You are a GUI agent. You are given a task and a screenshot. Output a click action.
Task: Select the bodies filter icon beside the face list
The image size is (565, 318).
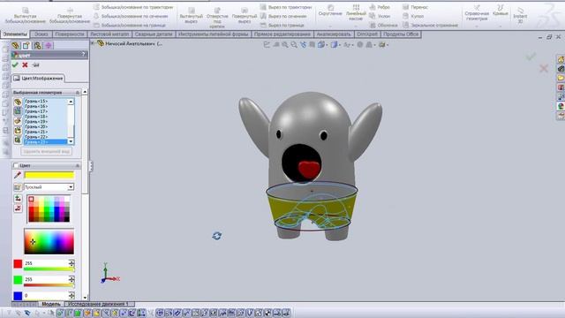[x=18, y=130]
